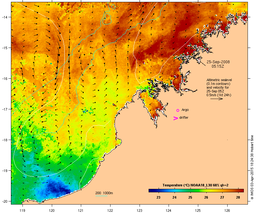Click the longitude label 126
This screenshot has width=256, height=213.
click(227, 210)
